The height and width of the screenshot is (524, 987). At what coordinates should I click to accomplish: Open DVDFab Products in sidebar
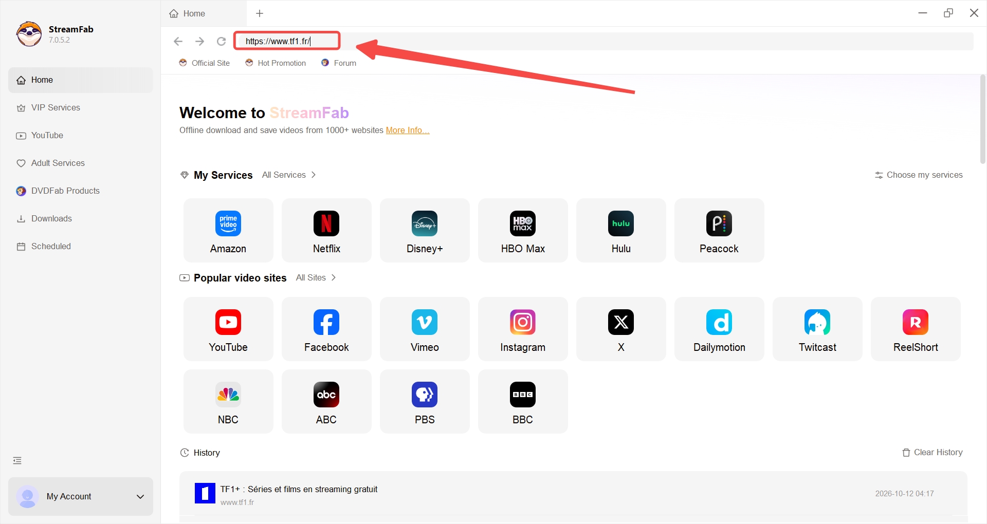pos(81,191)
